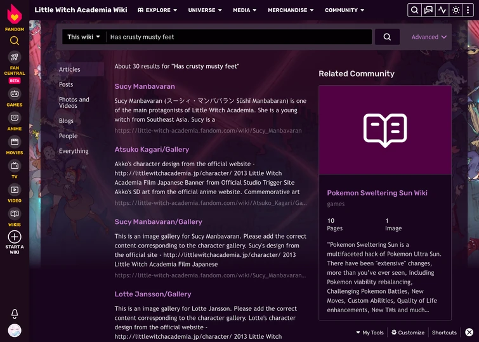Open the Sucy Manbavaran result
This screenshot has height=342, width=479.
coord(145,86)
